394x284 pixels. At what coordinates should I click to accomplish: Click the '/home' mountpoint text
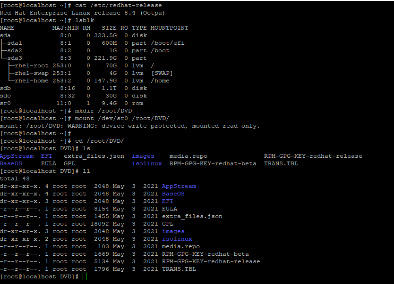coord(160,81)
